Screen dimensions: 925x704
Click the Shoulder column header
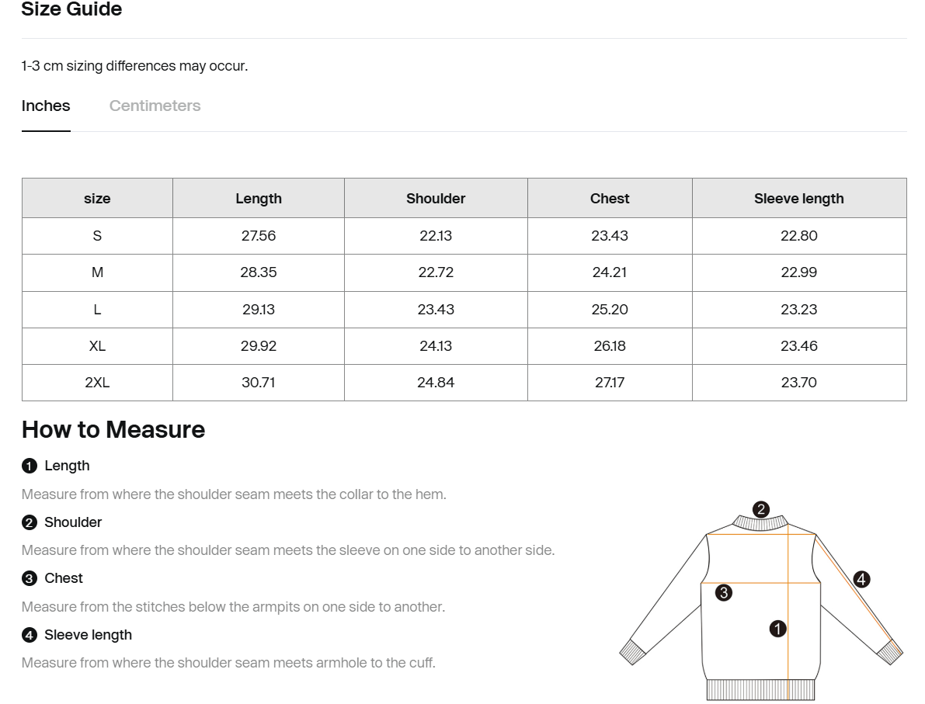pos(436,199)
